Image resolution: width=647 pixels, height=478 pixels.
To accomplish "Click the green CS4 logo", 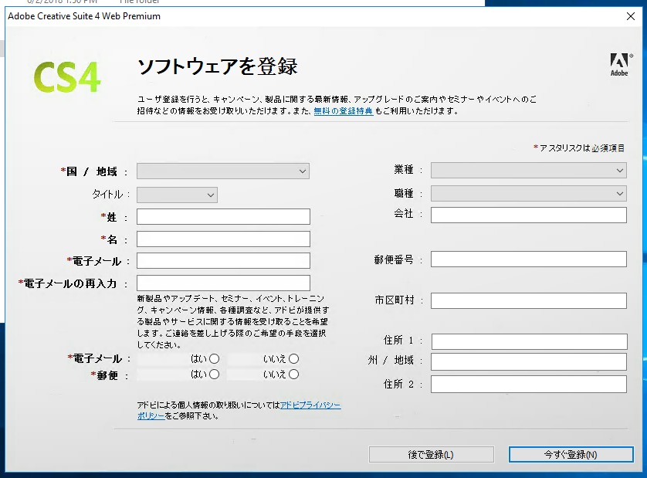I will tap(67, 77).
